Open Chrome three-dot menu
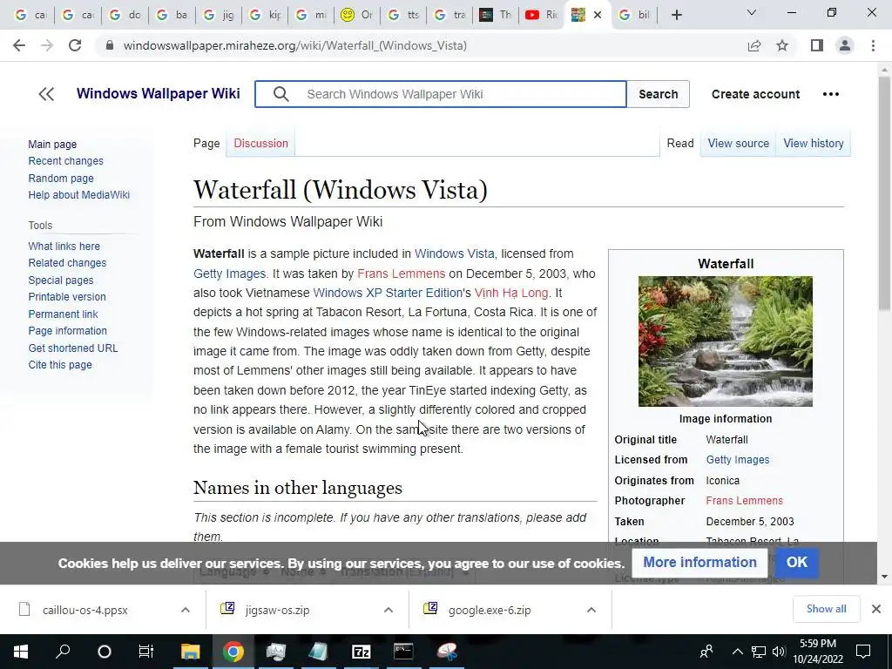Viewport: 892px width, 669px height. (x=873, y=45)
